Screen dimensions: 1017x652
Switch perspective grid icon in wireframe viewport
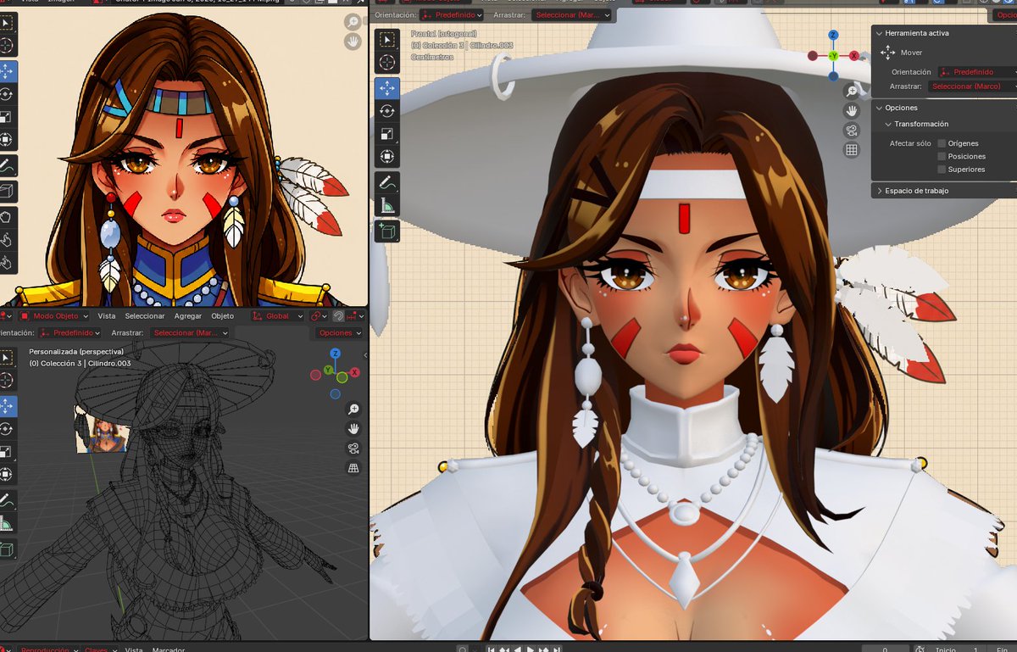pos(353,468)
